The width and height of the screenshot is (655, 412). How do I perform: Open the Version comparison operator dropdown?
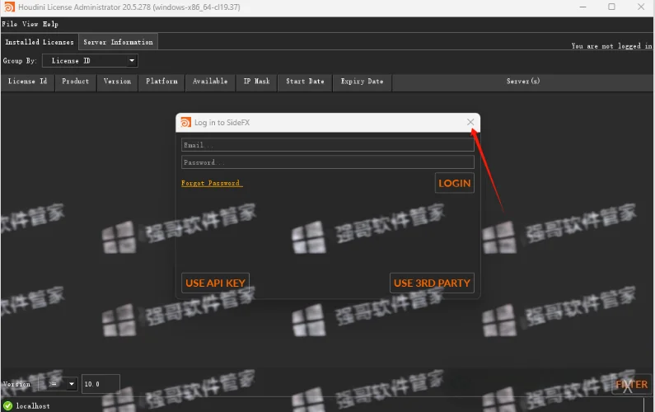coord(58,384)
